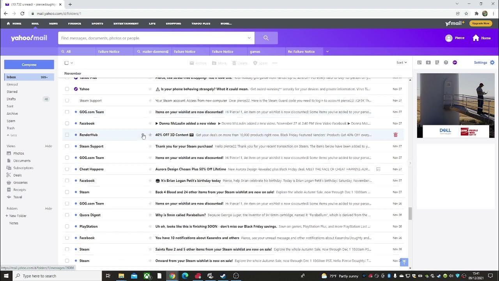Image resolution: width=499 pixels, height=281 pixels.
Task: Open the All search tab
Action: point(77,52)
